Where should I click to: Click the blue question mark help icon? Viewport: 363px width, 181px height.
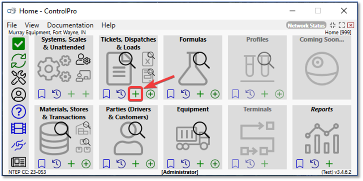18,111
